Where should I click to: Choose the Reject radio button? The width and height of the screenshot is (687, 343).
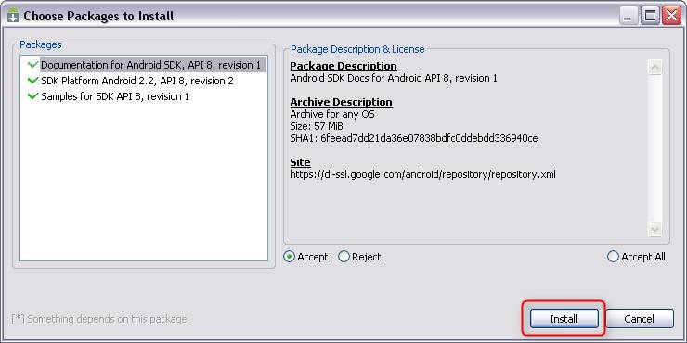[x=344, y=257]
